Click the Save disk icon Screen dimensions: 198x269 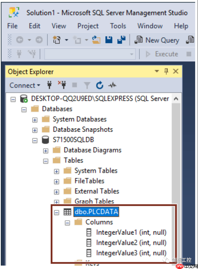coord(109,40)
